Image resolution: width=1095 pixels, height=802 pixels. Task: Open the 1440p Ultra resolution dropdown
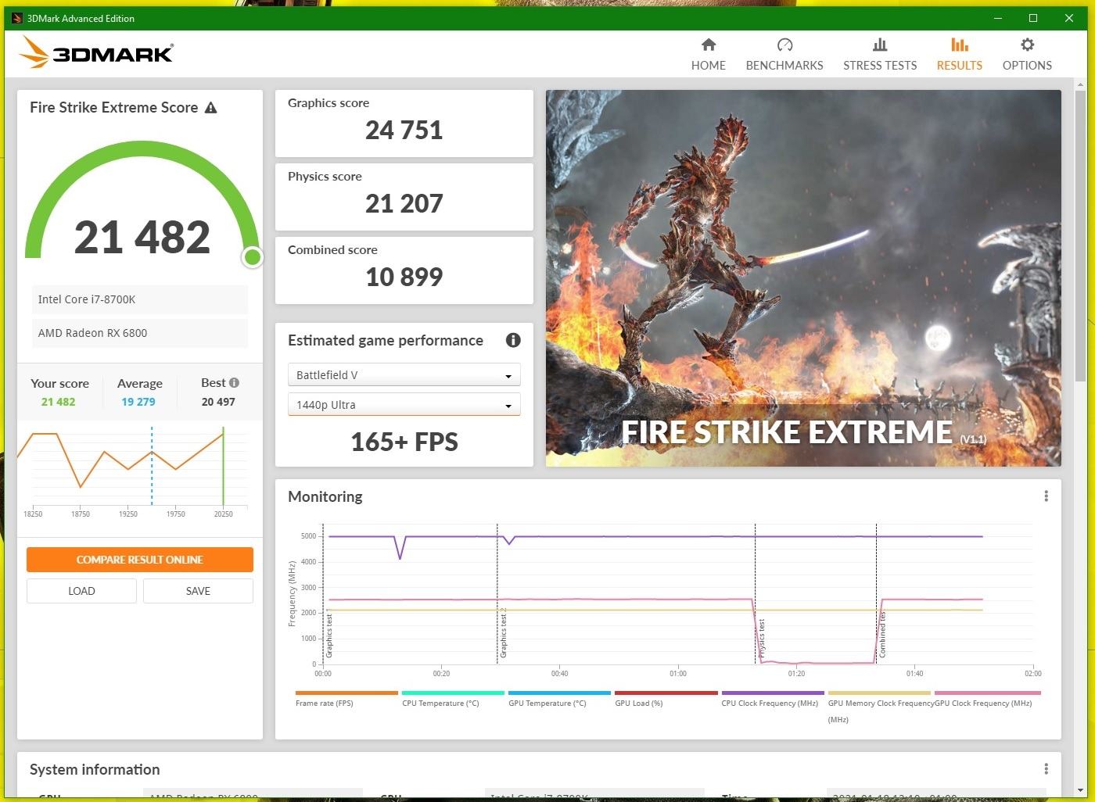pos(404,405)
